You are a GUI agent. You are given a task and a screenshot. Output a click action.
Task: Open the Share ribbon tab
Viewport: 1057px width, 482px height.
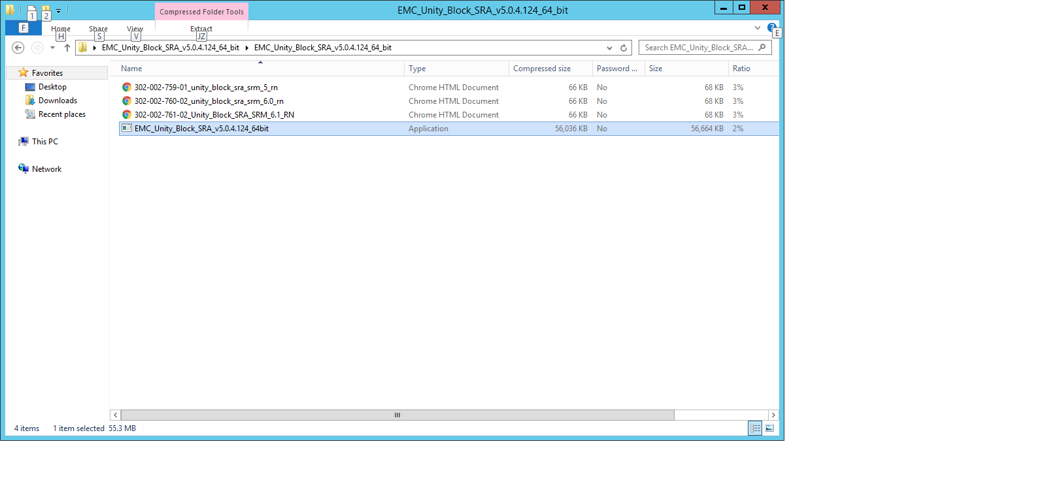point(98,29)
